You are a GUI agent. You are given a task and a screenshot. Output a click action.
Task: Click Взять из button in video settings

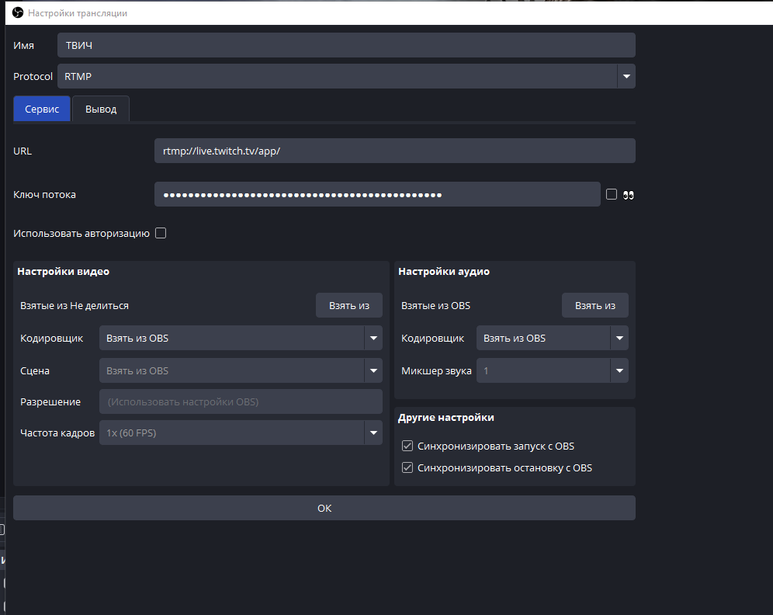coord(349,305)
